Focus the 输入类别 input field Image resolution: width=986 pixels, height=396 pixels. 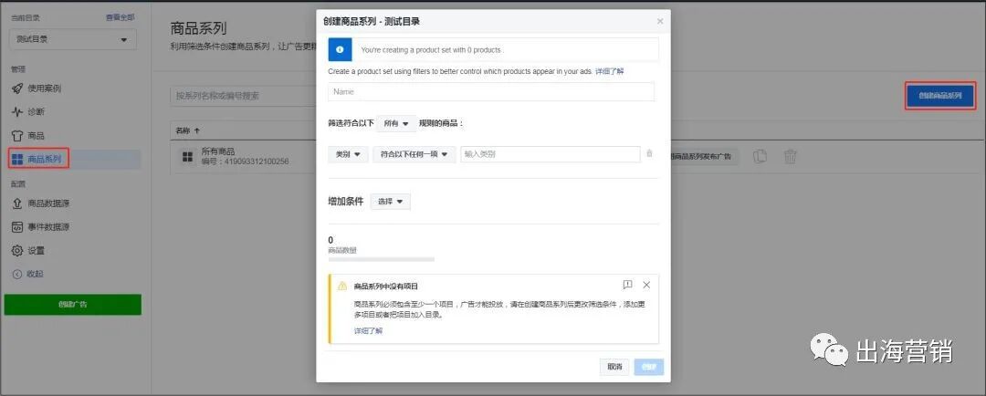pyautogui.click(x=551, y=154)
